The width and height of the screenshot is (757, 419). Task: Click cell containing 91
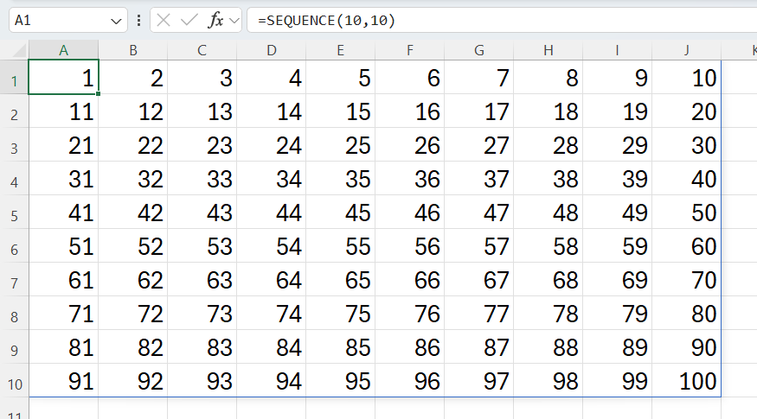click(x=64, y=381)
